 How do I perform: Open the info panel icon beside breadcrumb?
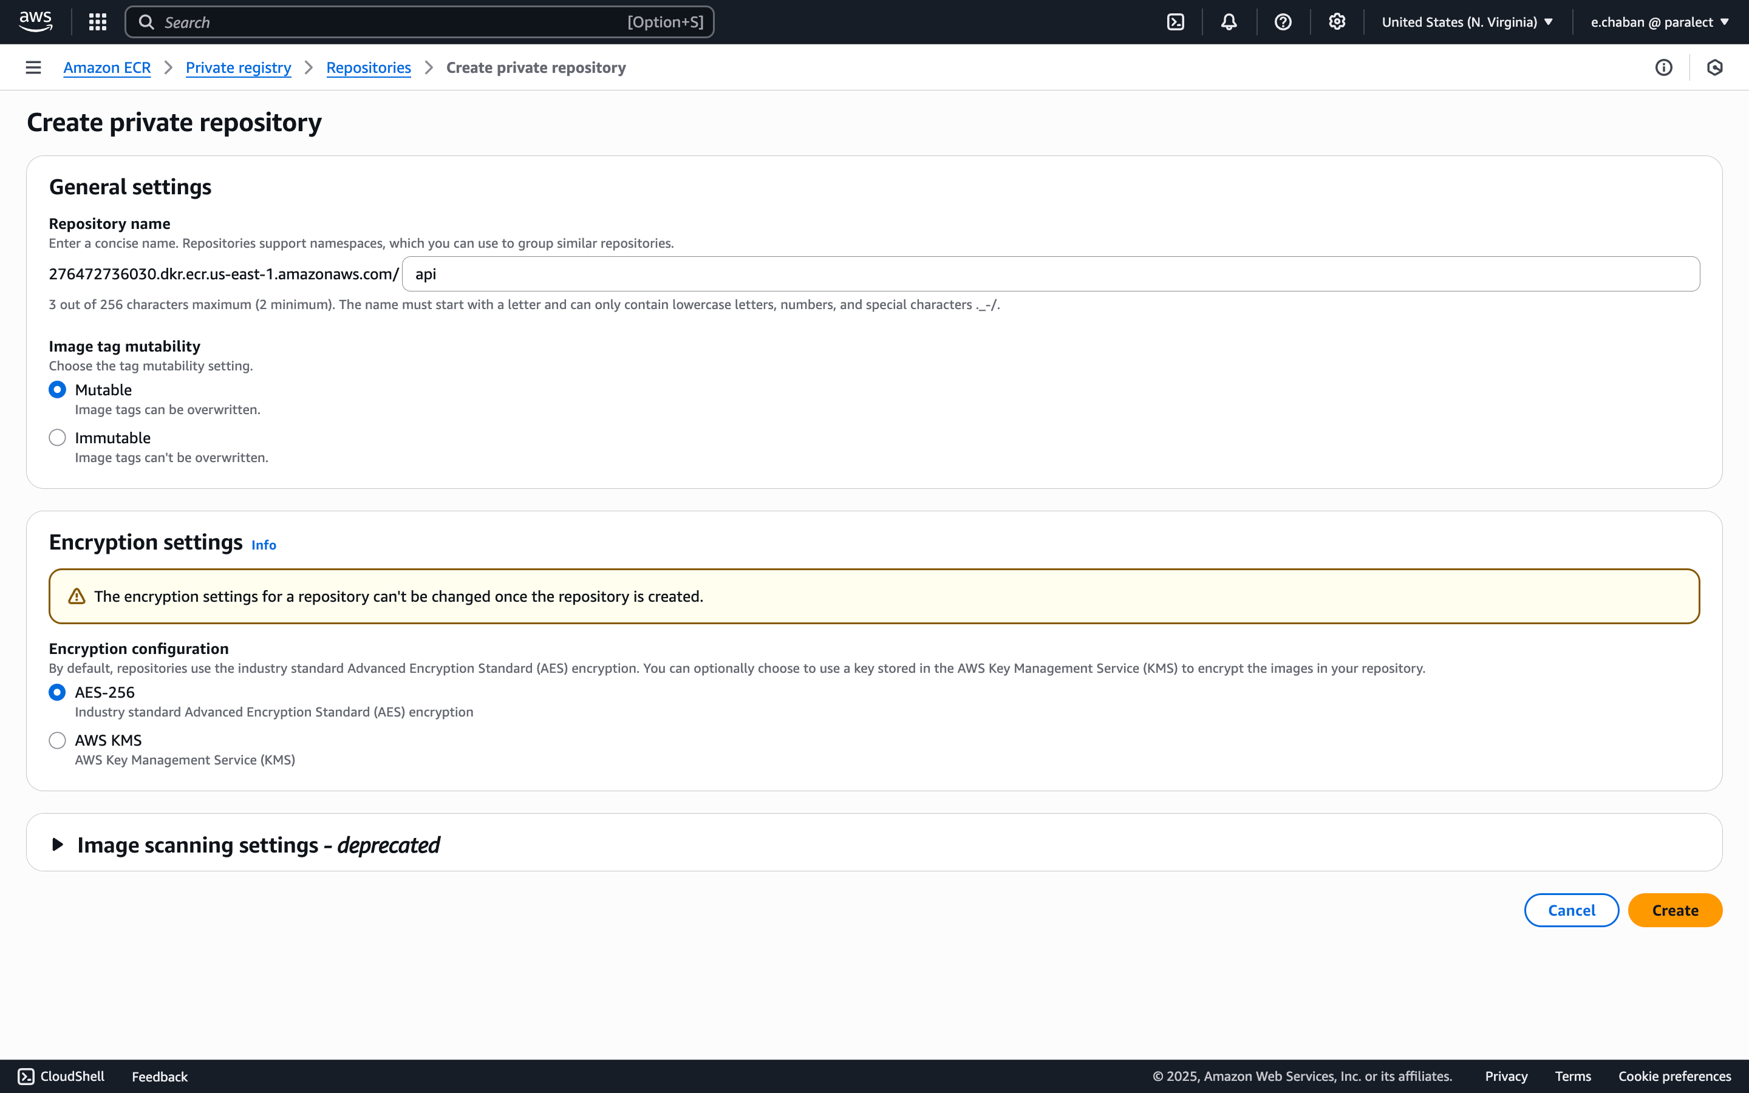[x=1665, y=67]
